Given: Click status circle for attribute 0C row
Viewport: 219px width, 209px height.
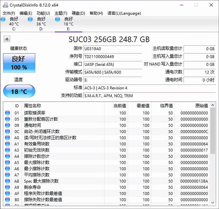Looking at the screenshot, I should (x=7, y=131).
